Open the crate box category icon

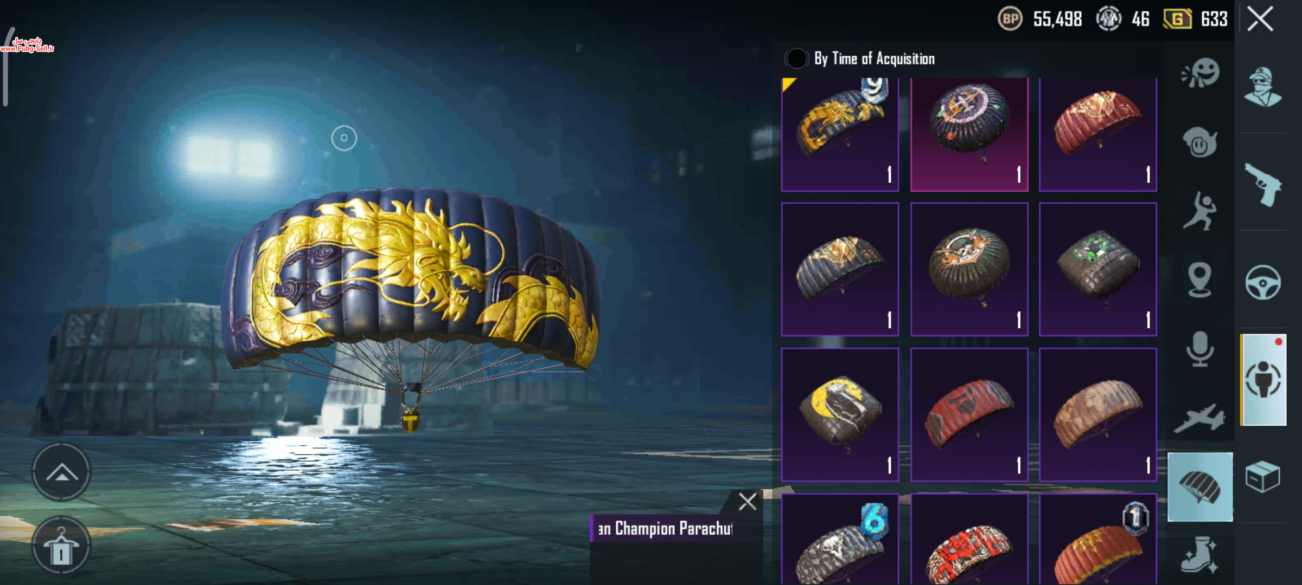[x=1263, y=477]
